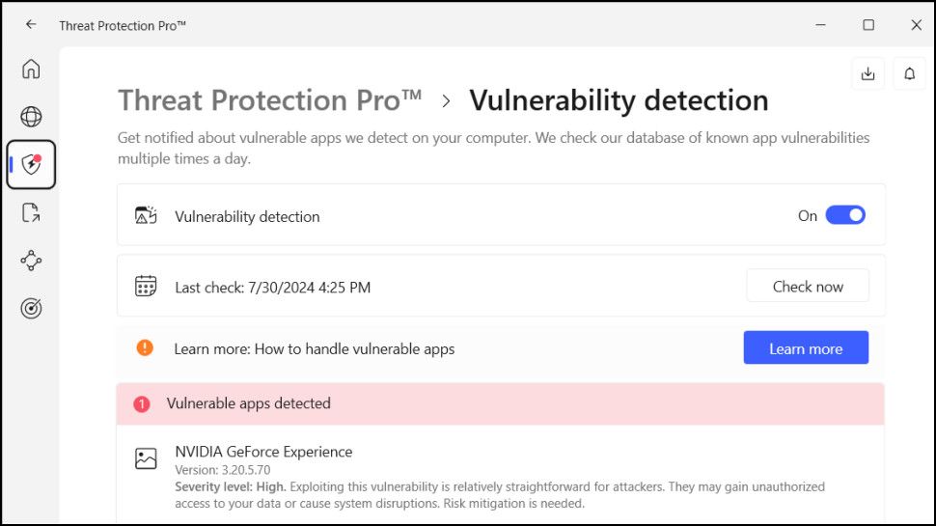Click the Vulnerability detection row icon
936x526 pixels.
tap(146, 215)
